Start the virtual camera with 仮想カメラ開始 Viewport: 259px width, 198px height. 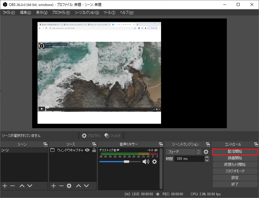point(235,165)
